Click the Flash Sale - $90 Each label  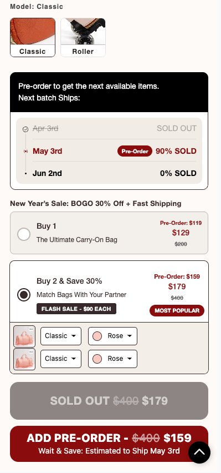(x=76, y=309)
